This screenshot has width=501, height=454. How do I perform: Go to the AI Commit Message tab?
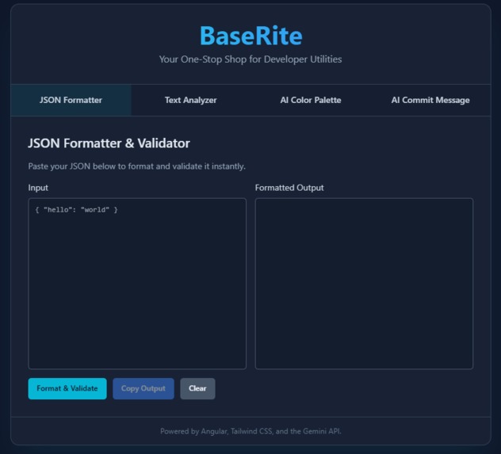pos(430,100)
